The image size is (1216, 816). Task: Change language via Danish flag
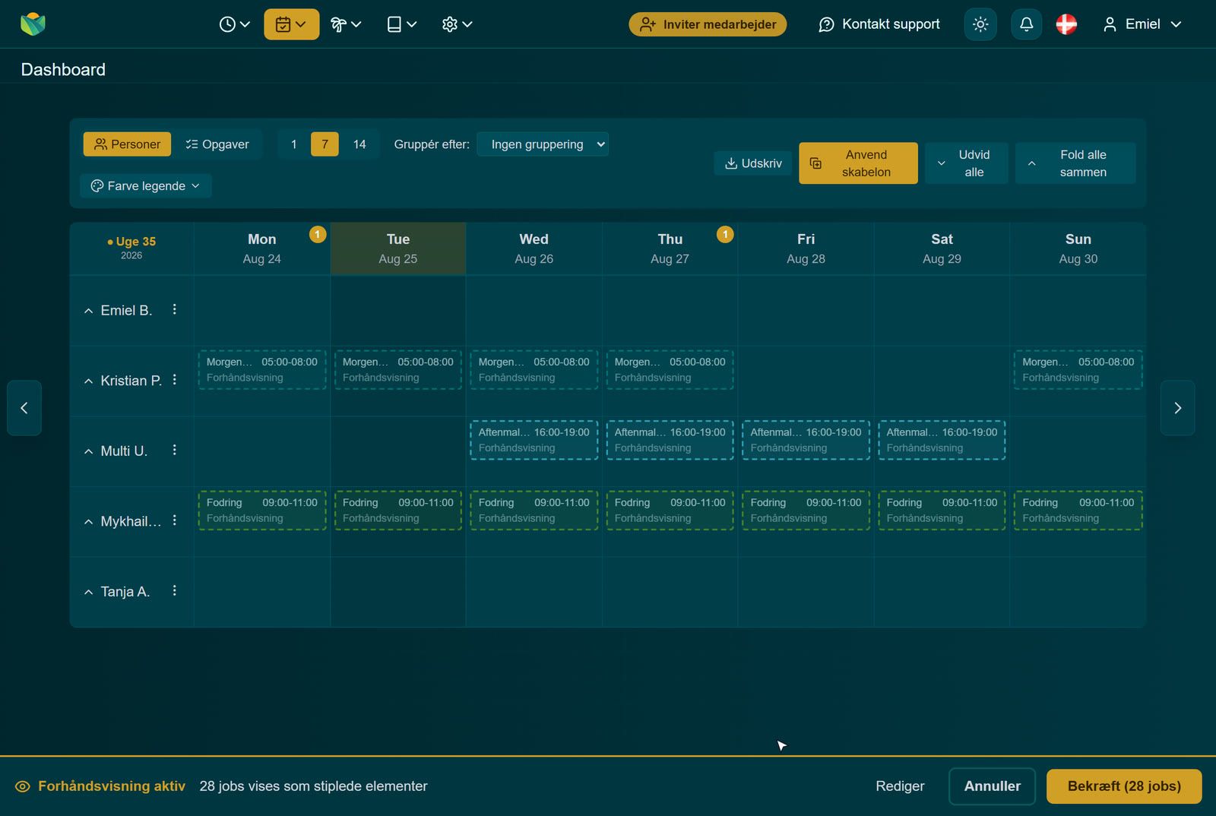pyautogui.click(x=1066, y=24)
